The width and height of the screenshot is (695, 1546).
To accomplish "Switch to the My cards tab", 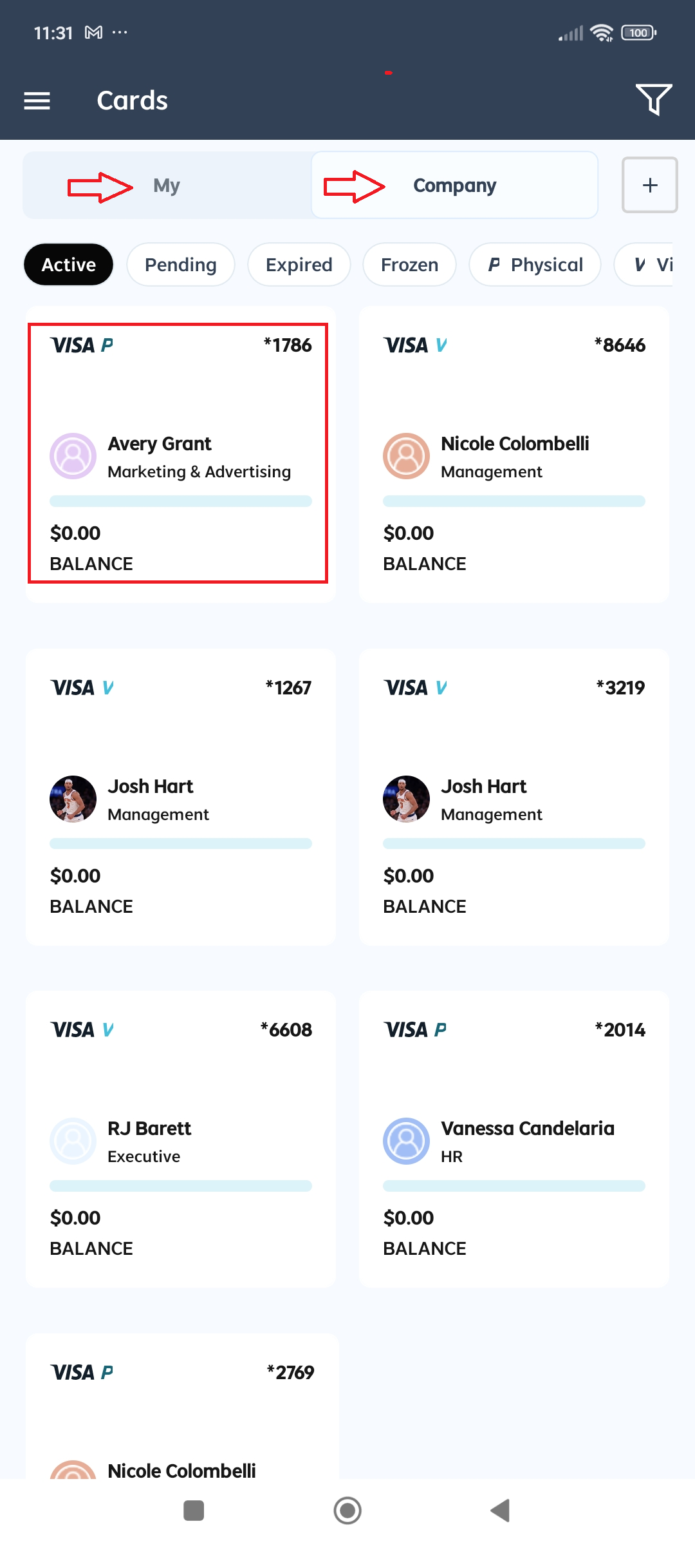I will click(x=167, y=186).
